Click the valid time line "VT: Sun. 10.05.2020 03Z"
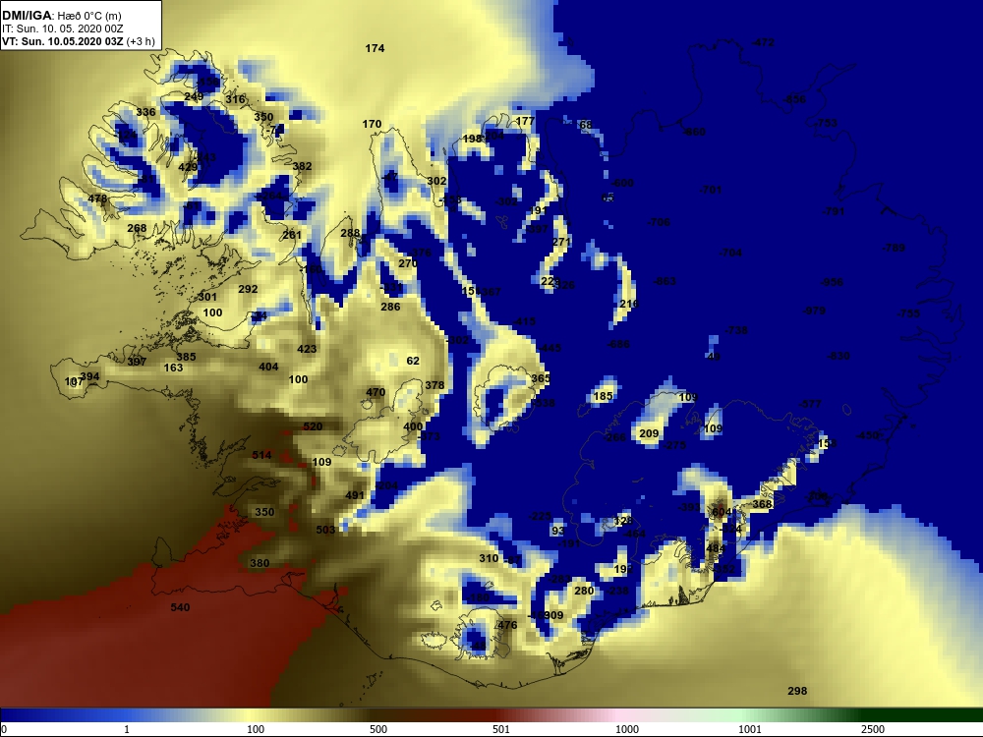 63,41
